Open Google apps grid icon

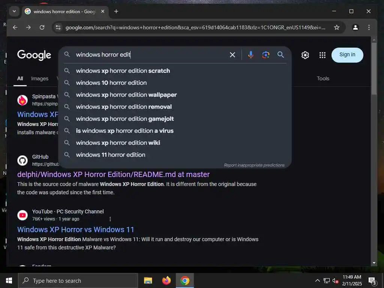point(322,55)
